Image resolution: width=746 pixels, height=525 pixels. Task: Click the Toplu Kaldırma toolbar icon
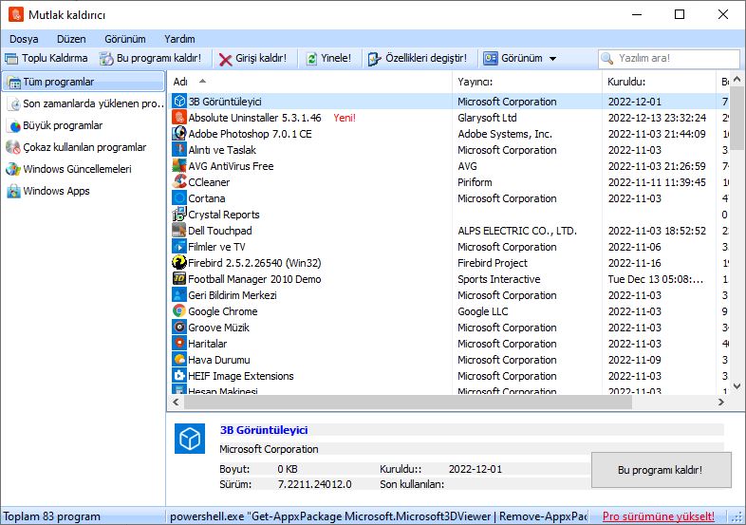[x=11, y=59]
